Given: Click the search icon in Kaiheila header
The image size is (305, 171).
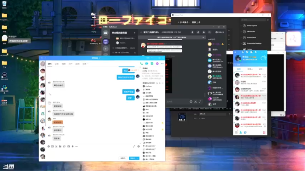Looking at the screenshot, I should pos(209,32).
